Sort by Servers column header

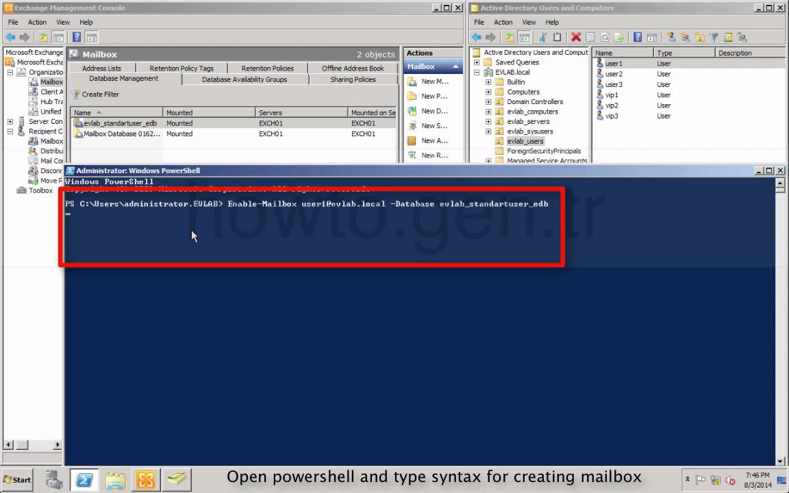[301, 113]
